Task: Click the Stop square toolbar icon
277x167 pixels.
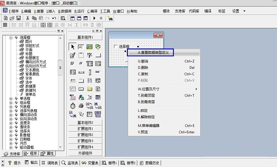Action: click(101, 18)
